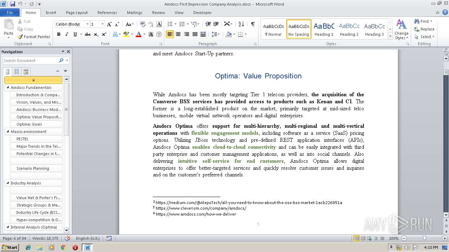Toggle show paragraph marks
The image size is (449, 252).
pos(253,24)
